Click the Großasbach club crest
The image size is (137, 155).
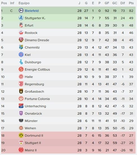coord(21,91)
